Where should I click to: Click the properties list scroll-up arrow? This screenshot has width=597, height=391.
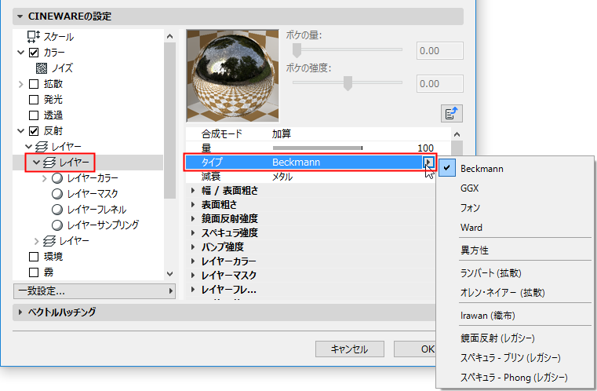pyautogui.click(x=457, y=134)
